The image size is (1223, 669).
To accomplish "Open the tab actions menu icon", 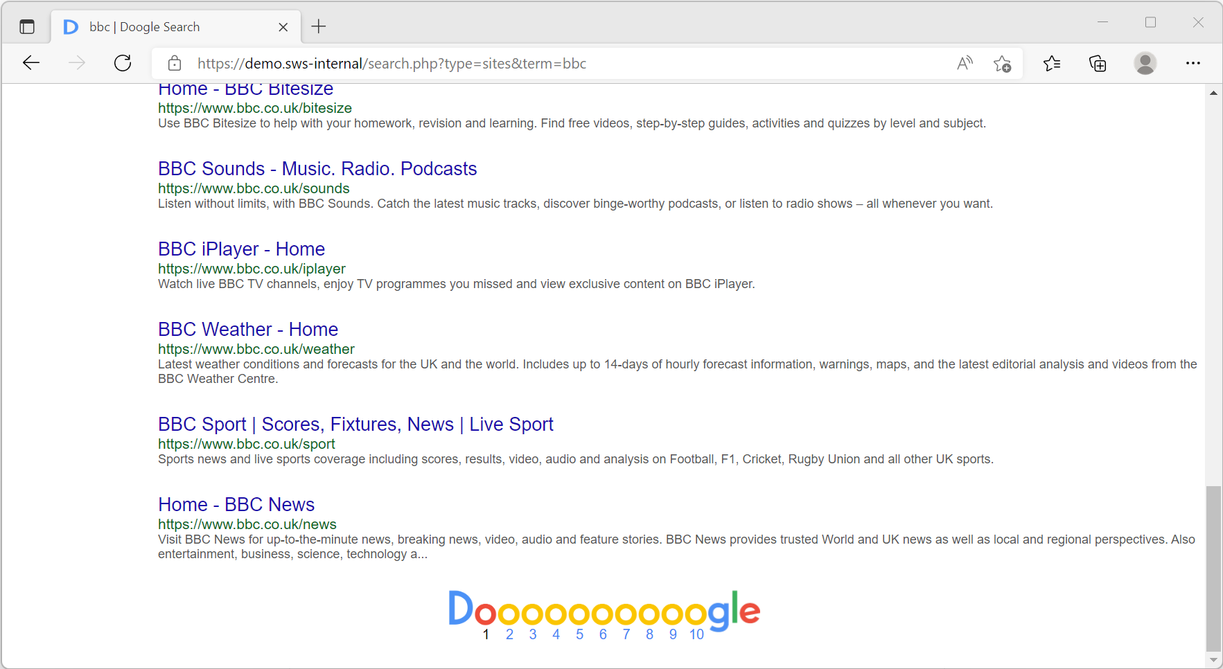I will (x=27, y=27).
